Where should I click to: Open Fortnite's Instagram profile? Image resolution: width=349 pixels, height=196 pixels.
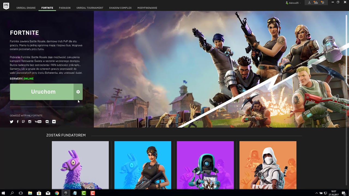click(x=30, y=122)
